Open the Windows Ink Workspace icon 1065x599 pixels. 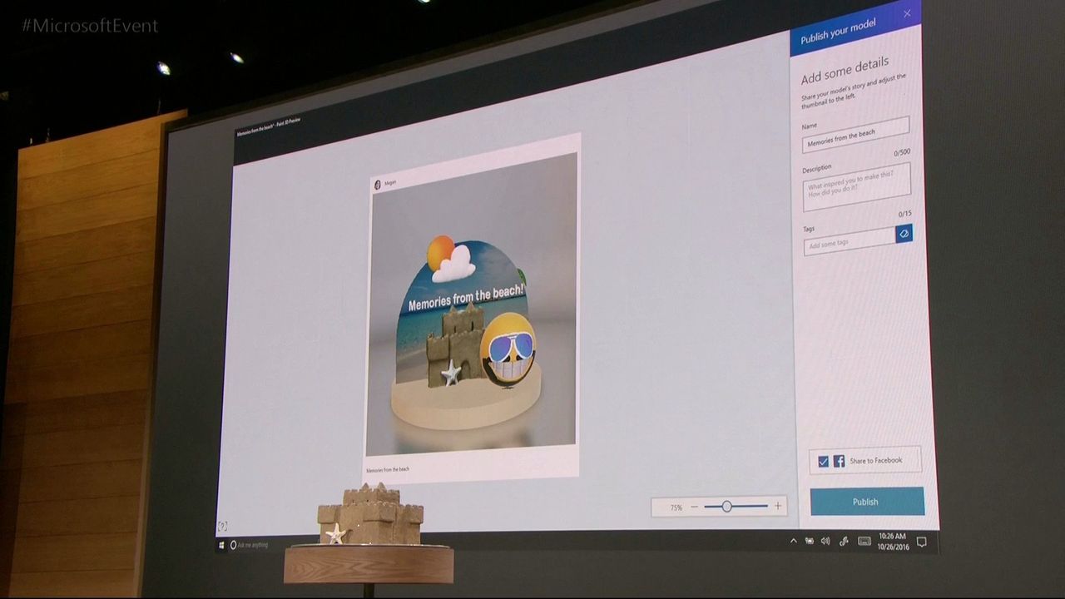pos(844,541)
